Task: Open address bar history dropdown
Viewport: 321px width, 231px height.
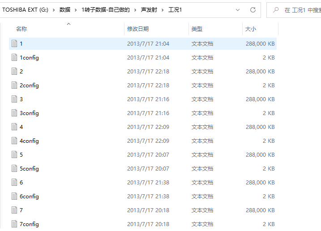Action: [x=238, y=10]
